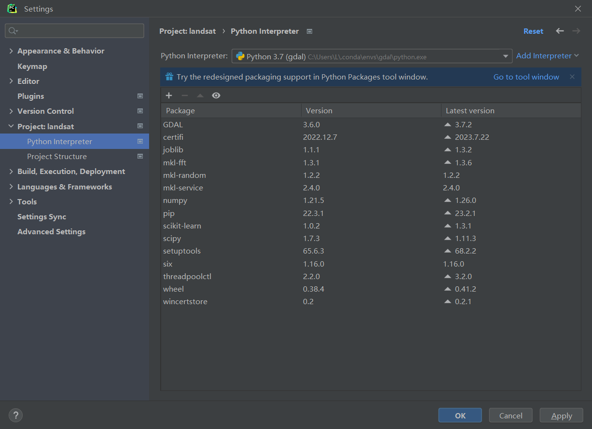Viewport: 592px width, 429px height.
Task: Open the help question mark button
Action: [15, 415]
